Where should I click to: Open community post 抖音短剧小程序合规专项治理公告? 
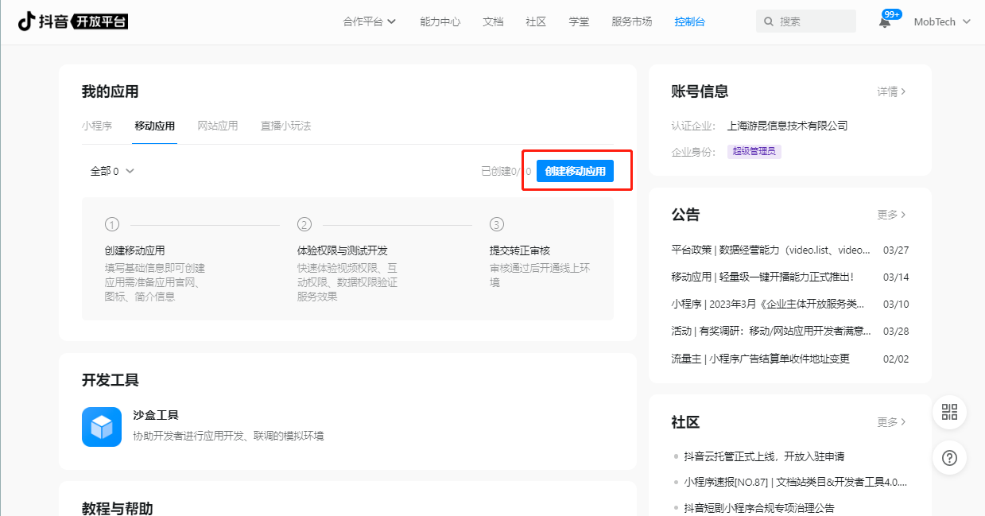759,507
